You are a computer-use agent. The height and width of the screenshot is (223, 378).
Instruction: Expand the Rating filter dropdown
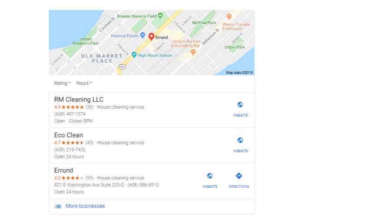(x=63, y=83)
